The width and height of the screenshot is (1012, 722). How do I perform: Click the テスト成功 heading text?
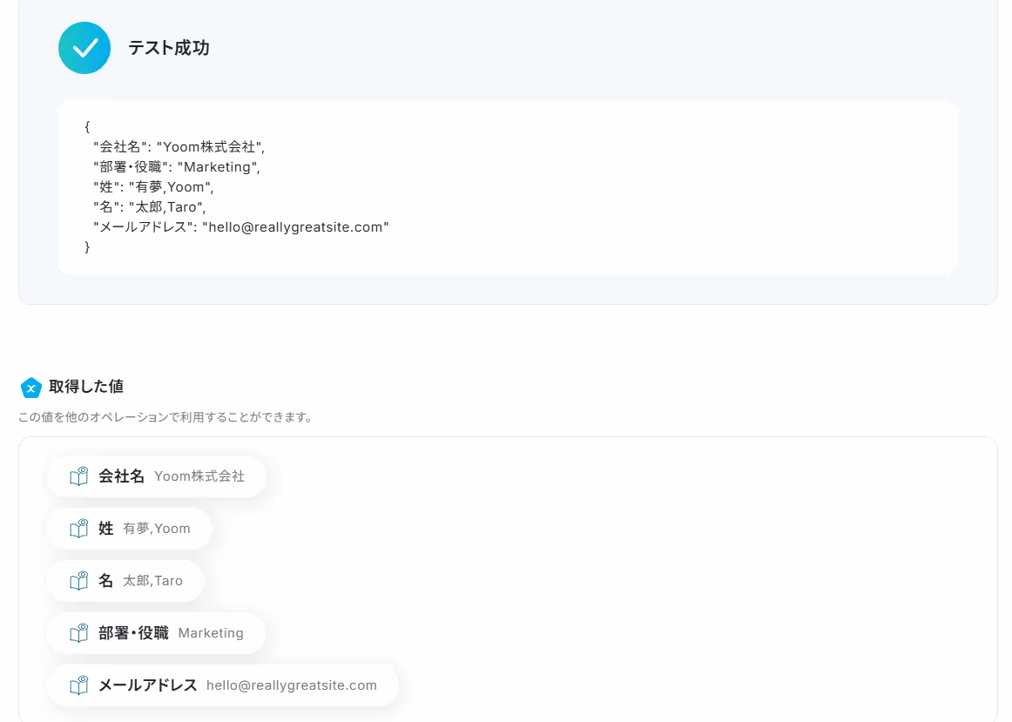(168, 48)
